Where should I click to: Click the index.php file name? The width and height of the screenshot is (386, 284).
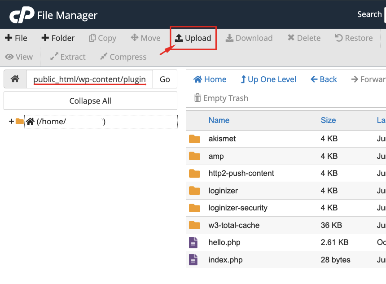click(x=225, y=260)
